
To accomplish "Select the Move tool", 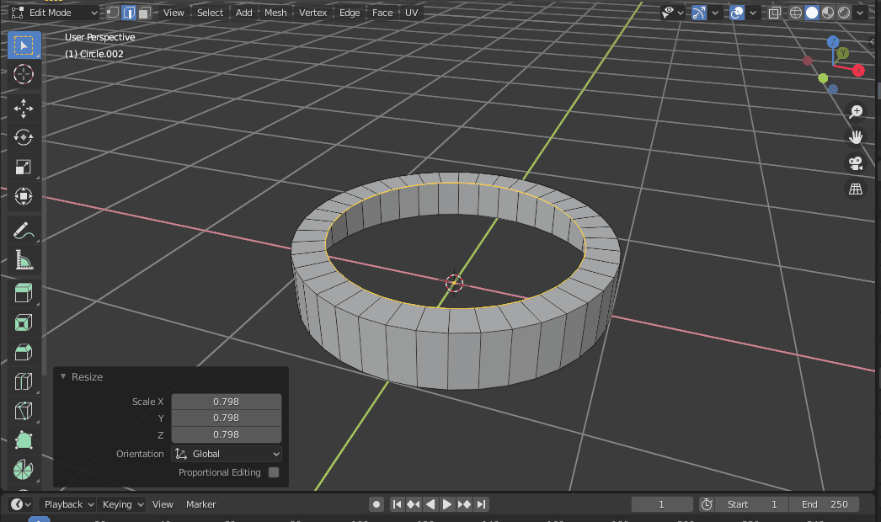I will [x=23, y=108].
